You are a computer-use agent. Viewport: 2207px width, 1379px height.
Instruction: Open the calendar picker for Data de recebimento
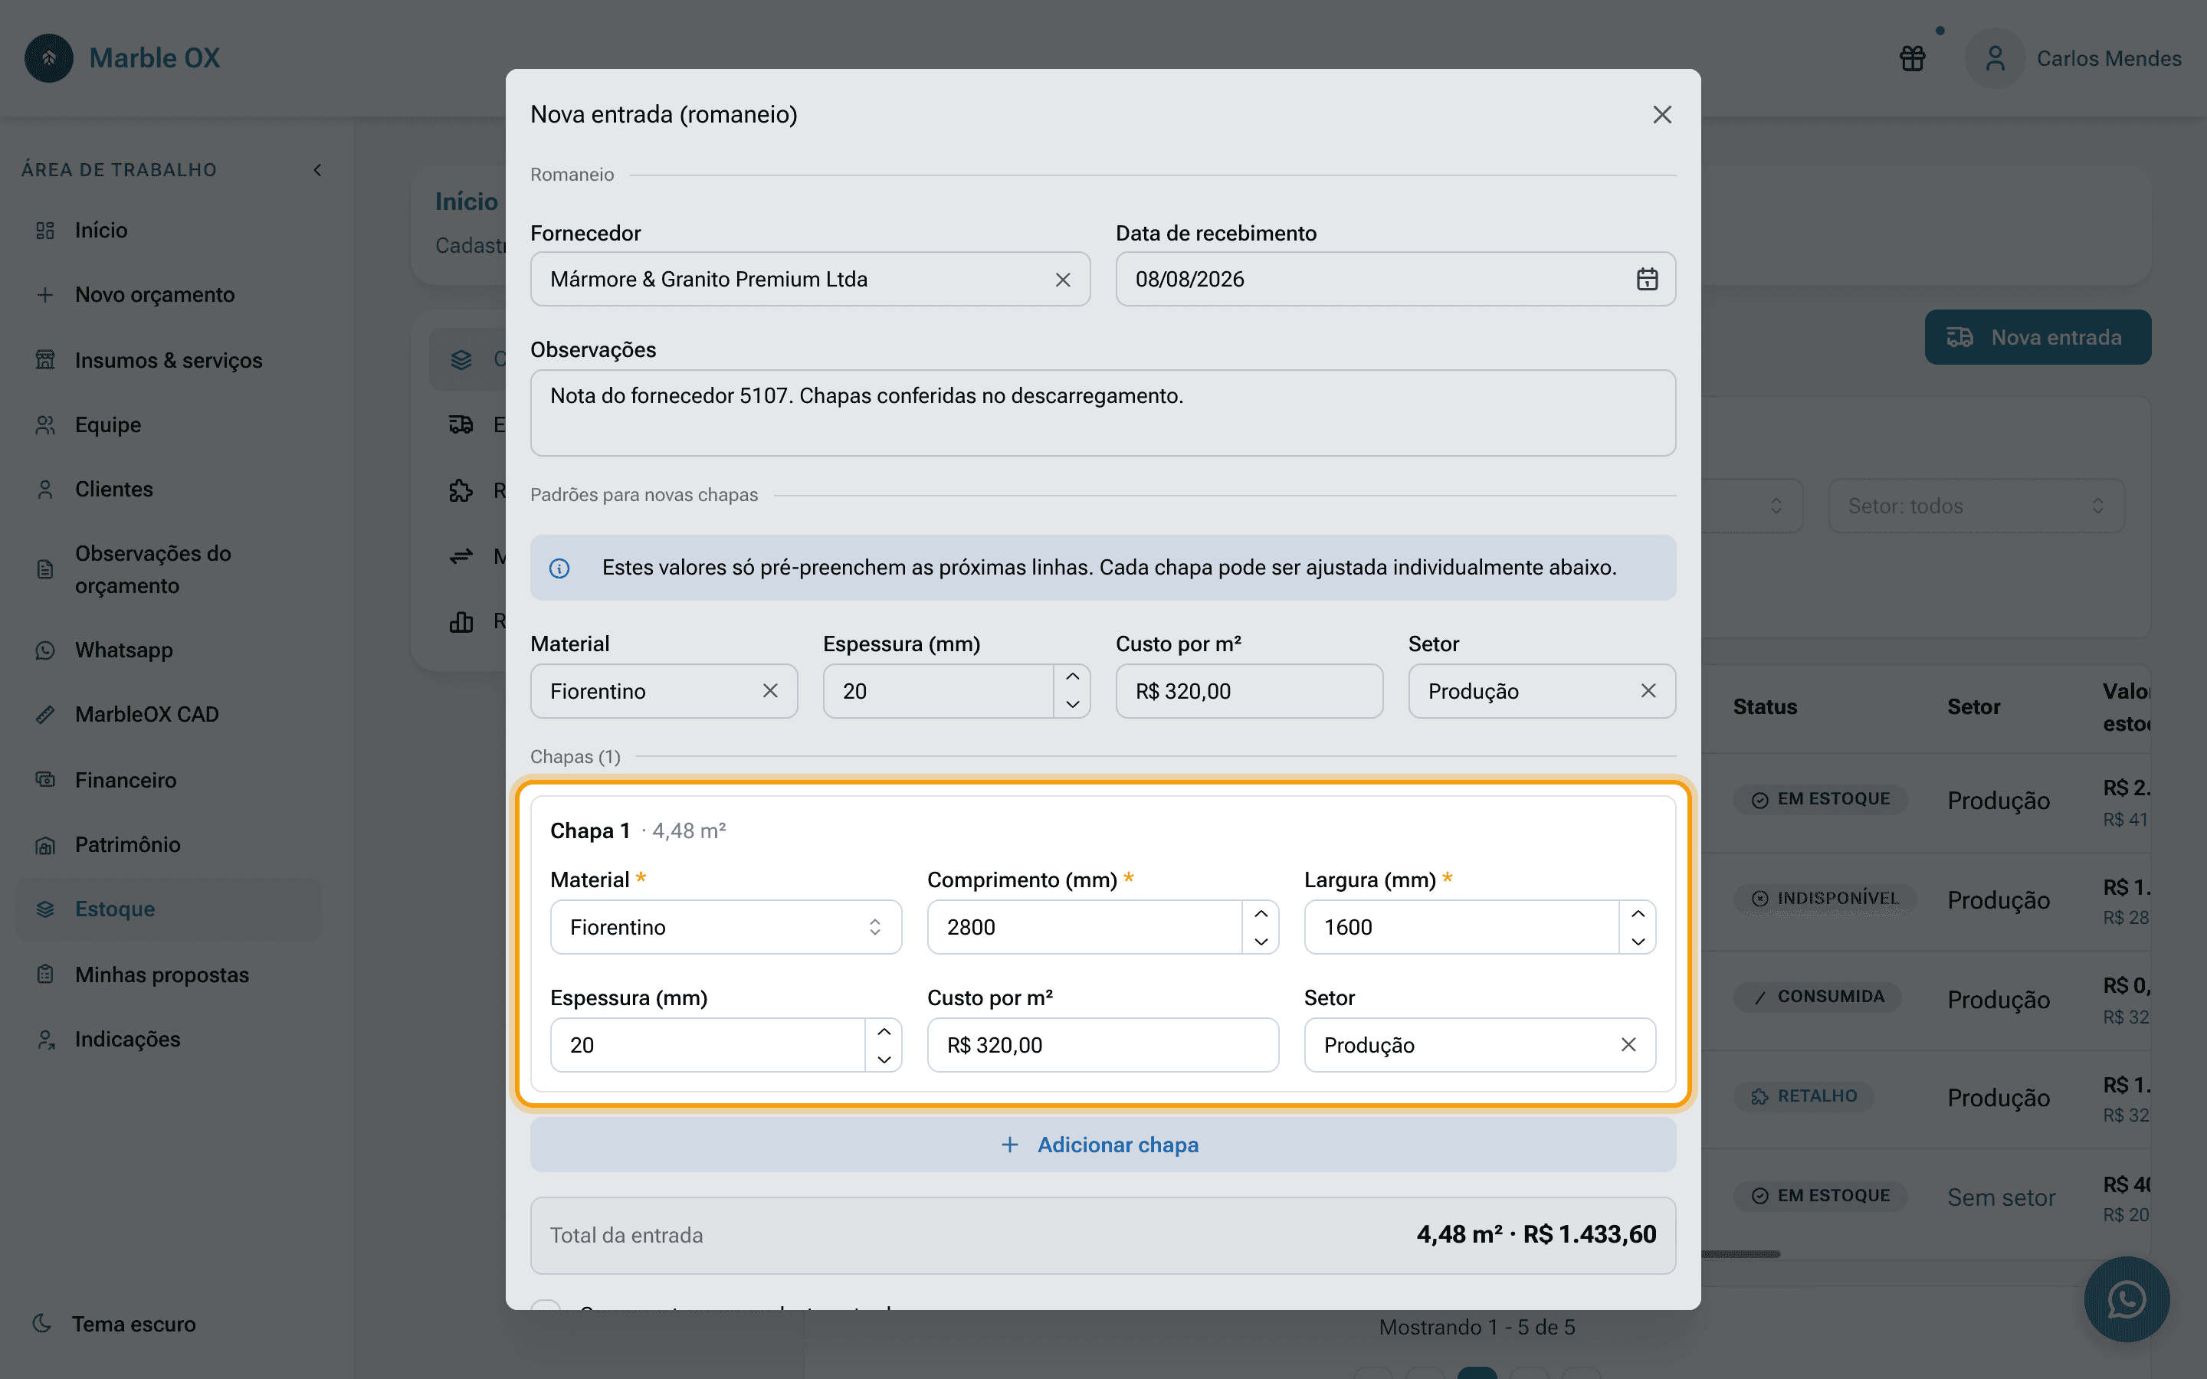pos(1647,279)
